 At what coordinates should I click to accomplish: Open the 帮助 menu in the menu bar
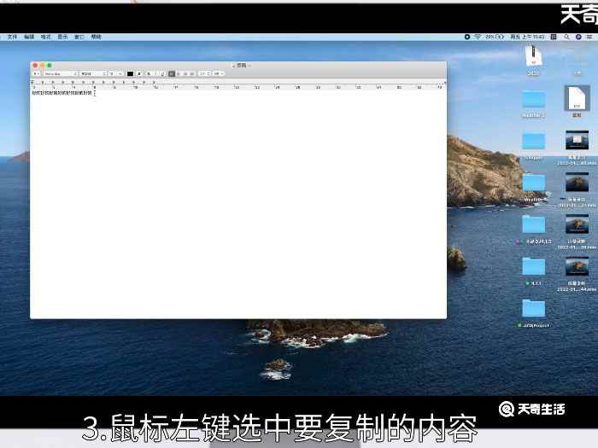(96, 37)
